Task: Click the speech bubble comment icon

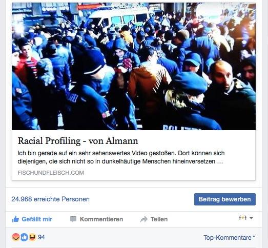Action: (73, 219)
